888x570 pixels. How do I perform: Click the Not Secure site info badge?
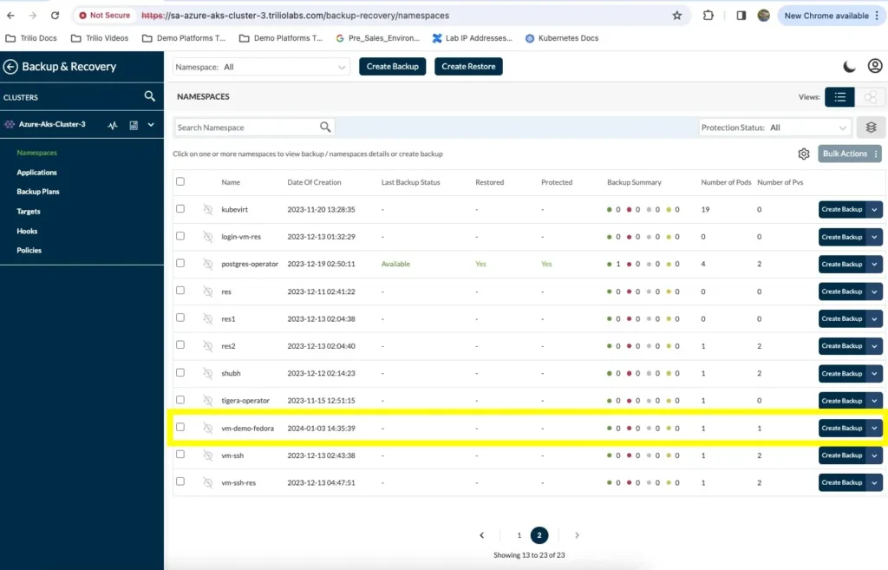click(x=105, y=16)
